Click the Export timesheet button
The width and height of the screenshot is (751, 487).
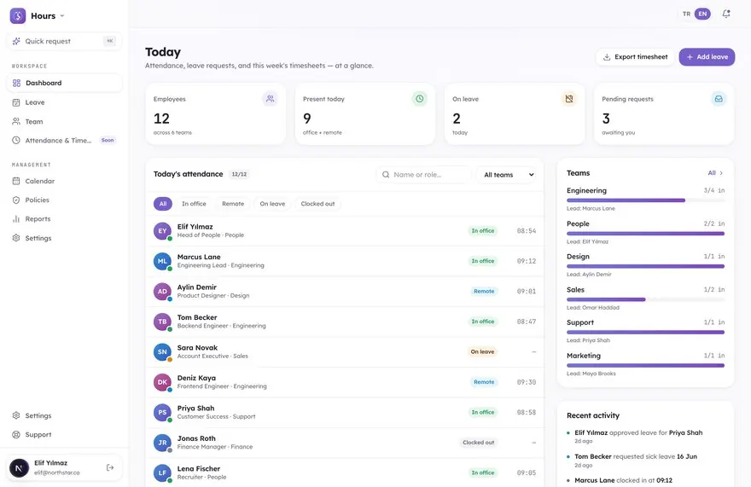point(635,57)
